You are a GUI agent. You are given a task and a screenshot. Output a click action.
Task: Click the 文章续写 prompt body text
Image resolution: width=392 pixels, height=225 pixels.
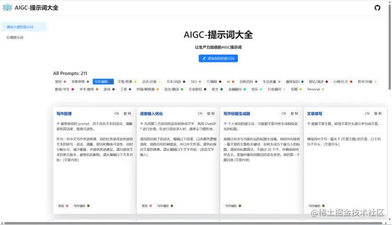tap(344, 142)
